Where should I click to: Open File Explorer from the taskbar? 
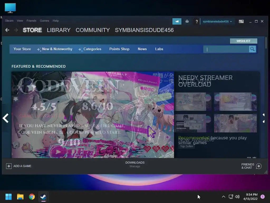coord(20,197)
